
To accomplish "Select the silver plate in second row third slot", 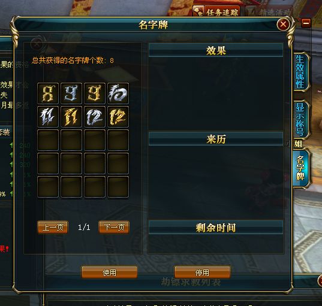I will [95, 117].
